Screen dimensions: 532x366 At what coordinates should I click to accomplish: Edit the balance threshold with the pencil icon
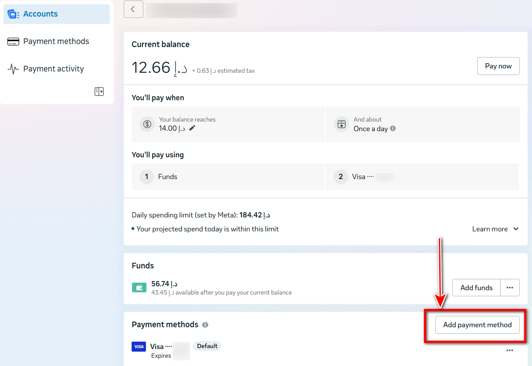coord(191,128)
